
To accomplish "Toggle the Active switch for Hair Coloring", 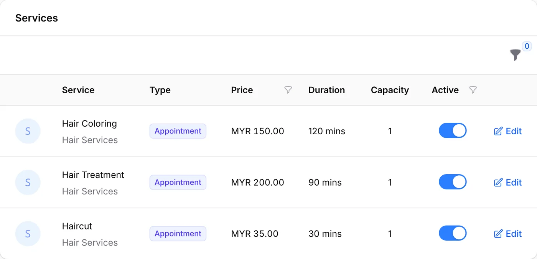I will click(x=453, y=131).
